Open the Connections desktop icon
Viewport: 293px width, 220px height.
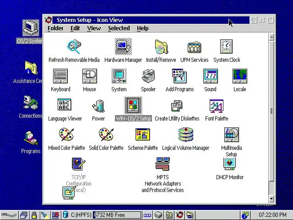[x=31, y=103]
